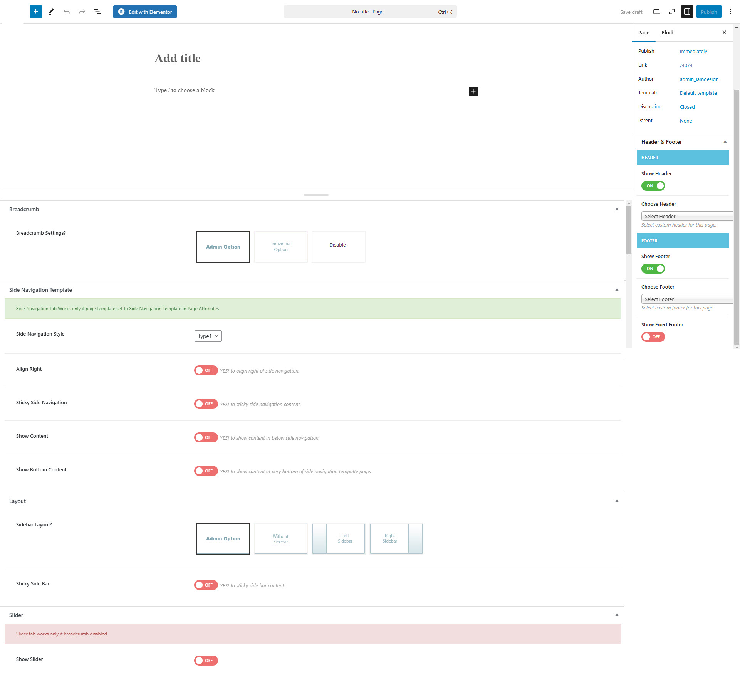Select the Page tab in the sidebar

click(643, 32)
